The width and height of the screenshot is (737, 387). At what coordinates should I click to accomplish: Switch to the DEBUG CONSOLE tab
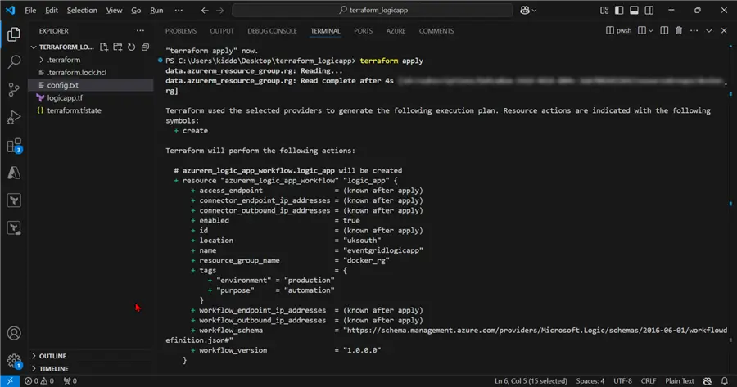point(272,31)
